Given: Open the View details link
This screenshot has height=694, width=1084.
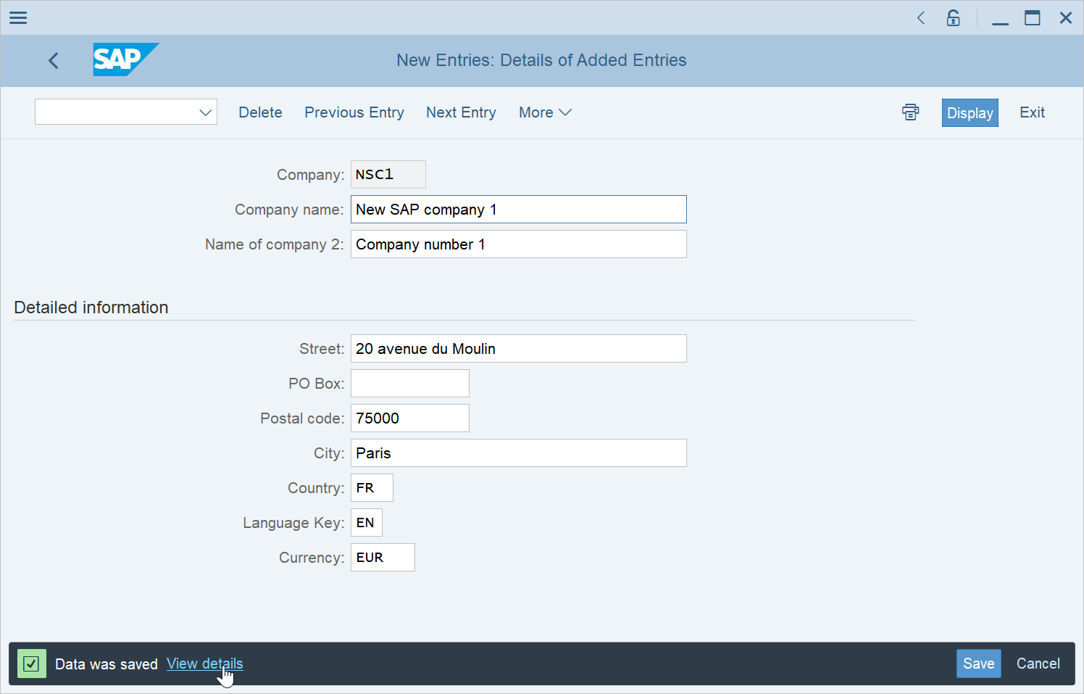Looking at the screenshot, I should pos(204,664).
